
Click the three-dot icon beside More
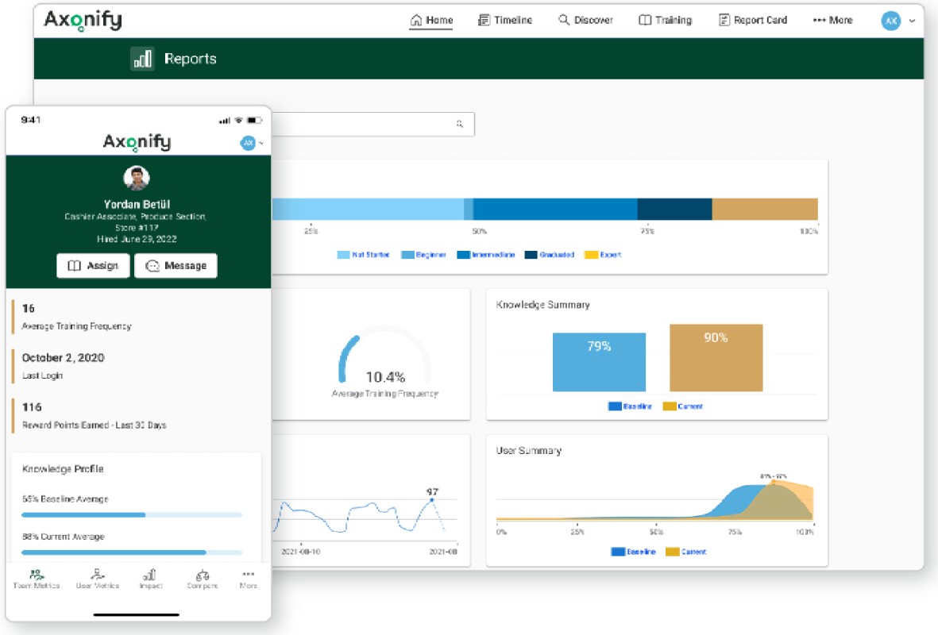[819, 21]
